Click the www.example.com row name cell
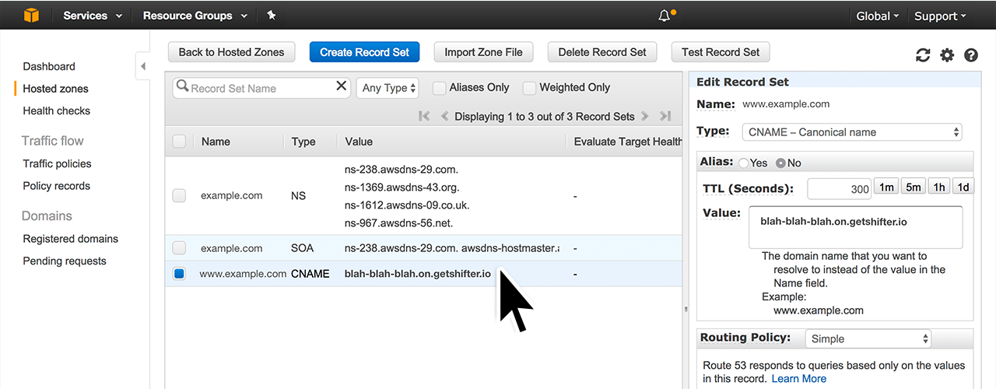 point(243,274)
